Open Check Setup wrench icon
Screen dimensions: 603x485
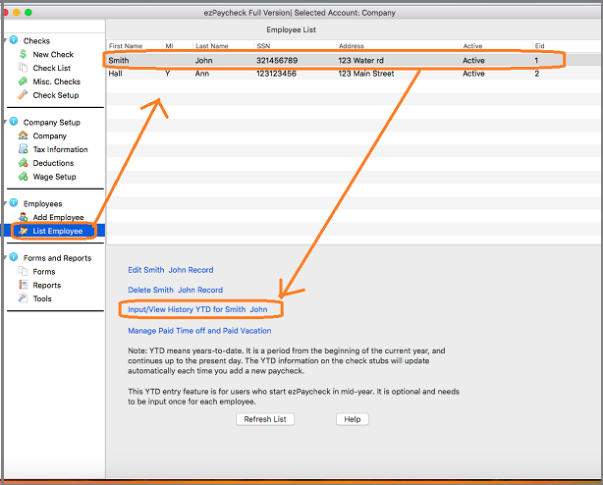click(24, 95)
